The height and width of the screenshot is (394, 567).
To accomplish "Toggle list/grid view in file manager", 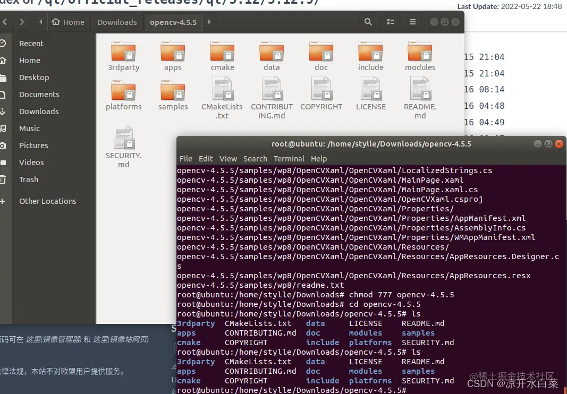I will (x=391, y=22).
